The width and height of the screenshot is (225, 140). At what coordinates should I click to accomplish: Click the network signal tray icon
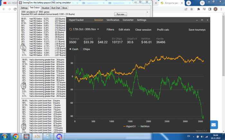206,137
